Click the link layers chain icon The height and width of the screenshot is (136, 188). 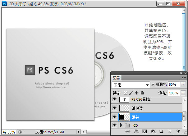pos(128,132)
